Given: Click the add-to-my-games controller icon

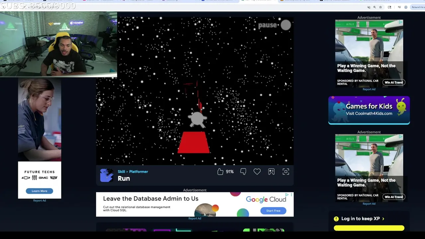Looking at the screenshot, I should [x=271, y=172].
